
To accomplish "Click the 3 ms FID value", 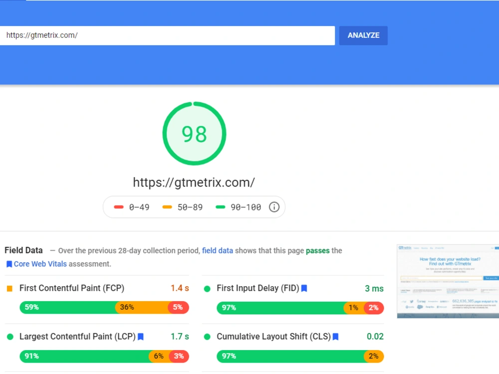I will pos(374,289).
